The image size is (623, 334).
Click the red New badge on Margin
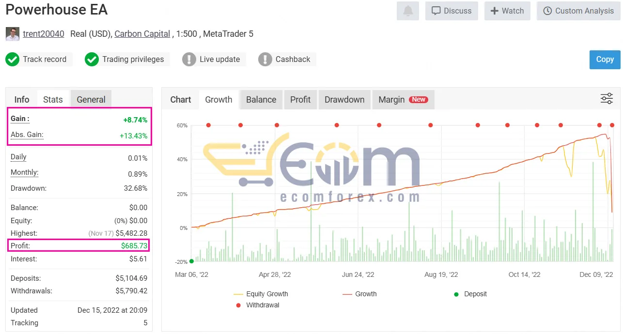(419, 99)
